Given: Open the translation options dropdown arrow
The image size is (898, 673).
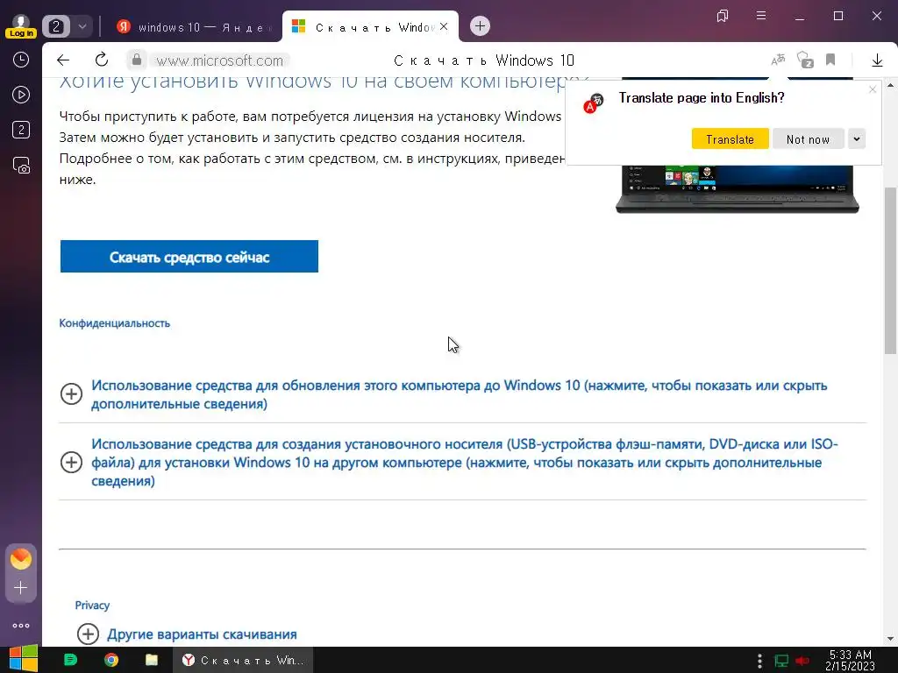Looking at the screenshot, I should [x=857, y=139].
